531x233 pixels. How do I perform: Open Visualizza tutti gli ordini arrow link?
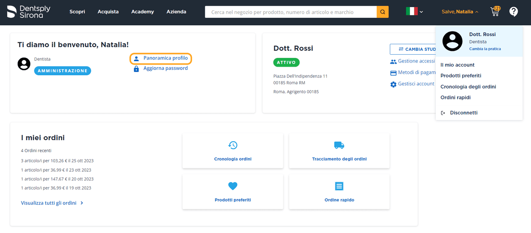[x=52, y=203]
